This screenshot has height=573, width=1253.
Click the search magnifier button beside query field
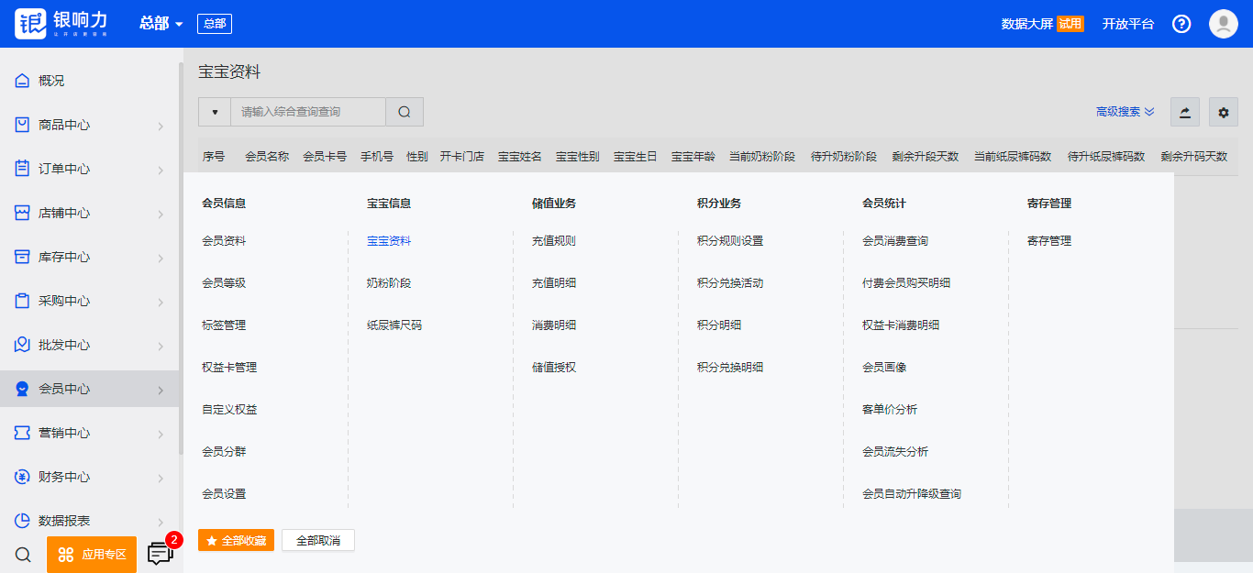(405, 112)
